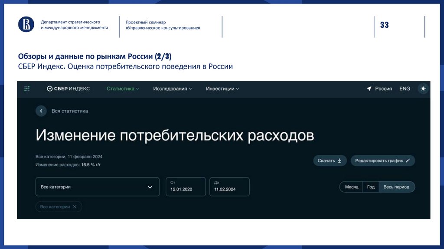The width and height of the screenshot is (444, 249).
Task: Open the Исследования dropdown menu
Action: (172, 88)
